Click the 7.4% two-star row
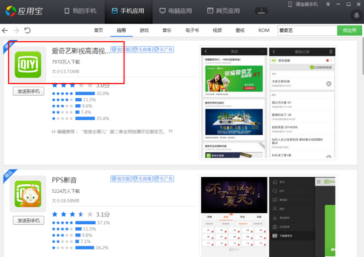This screenshot has width=364, height=257. (x=72, y=112)
